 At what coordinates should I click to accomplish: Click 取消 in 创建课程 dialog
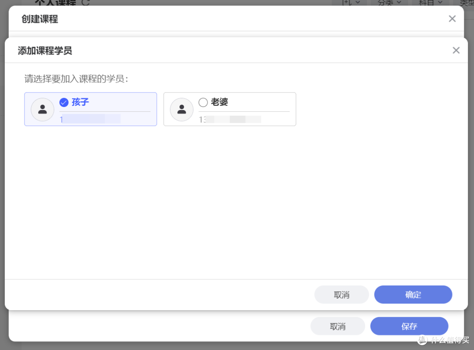[x=338, y=326]
